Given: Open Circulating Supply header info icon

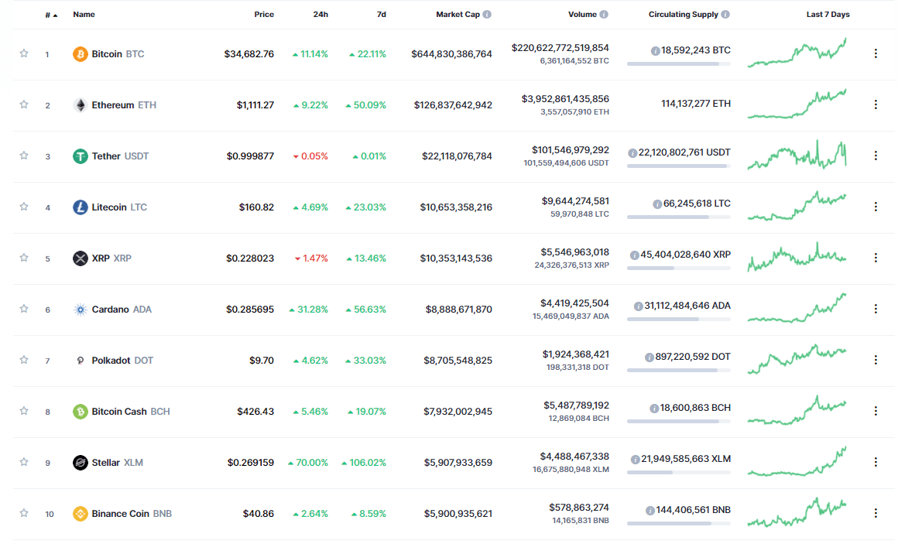Looking at the screenshot, I should [x=725, y=14].
